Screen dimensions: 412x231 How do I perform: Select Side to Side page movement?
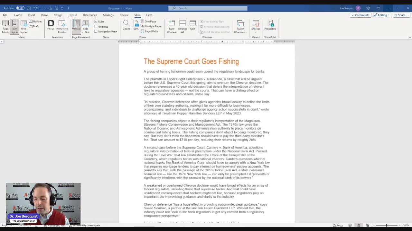(x=86, y=27)
